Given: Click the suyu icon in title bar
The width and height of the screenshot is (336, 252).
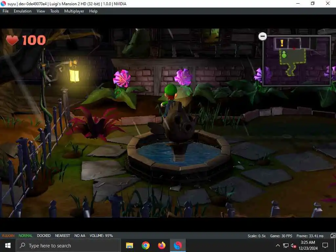Looking at the screenshot, I should pos(3,4).
